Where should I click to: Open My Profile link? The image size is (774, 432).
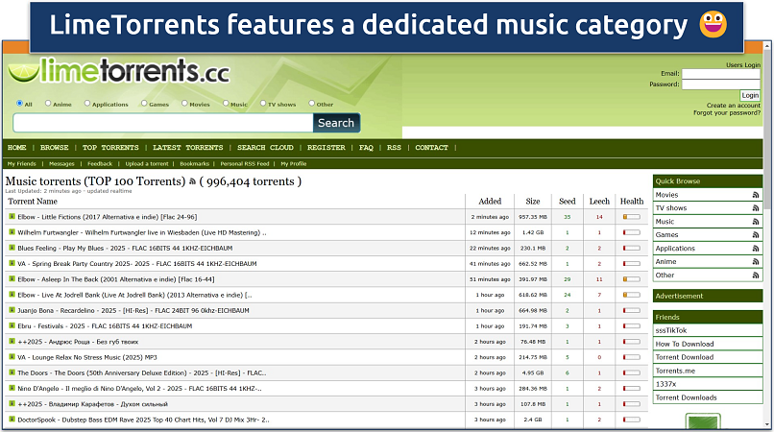[x=294, y=163]
